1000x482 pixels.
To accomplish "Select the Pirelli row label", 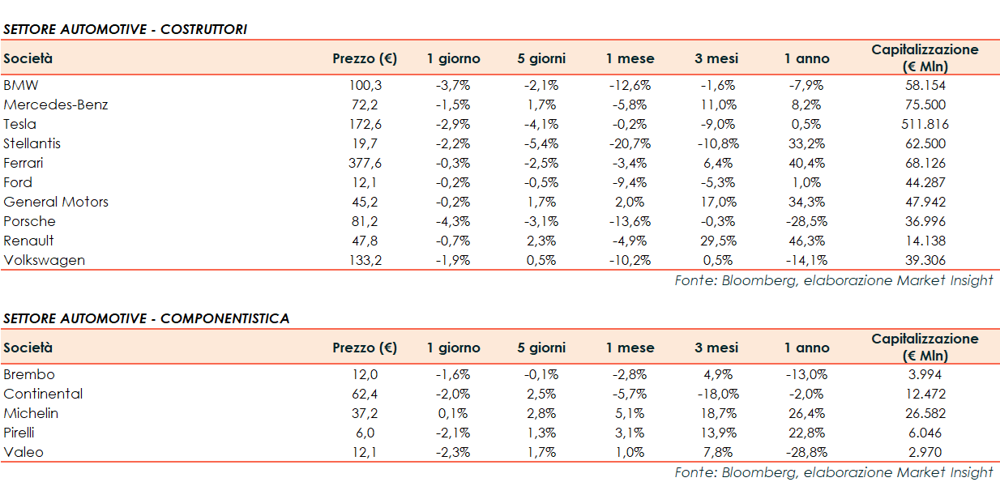I will click(19, 433).
